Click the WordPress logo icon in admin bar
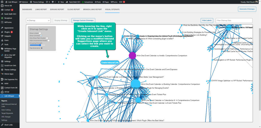The image size is (261, 128). click(2, 2)
